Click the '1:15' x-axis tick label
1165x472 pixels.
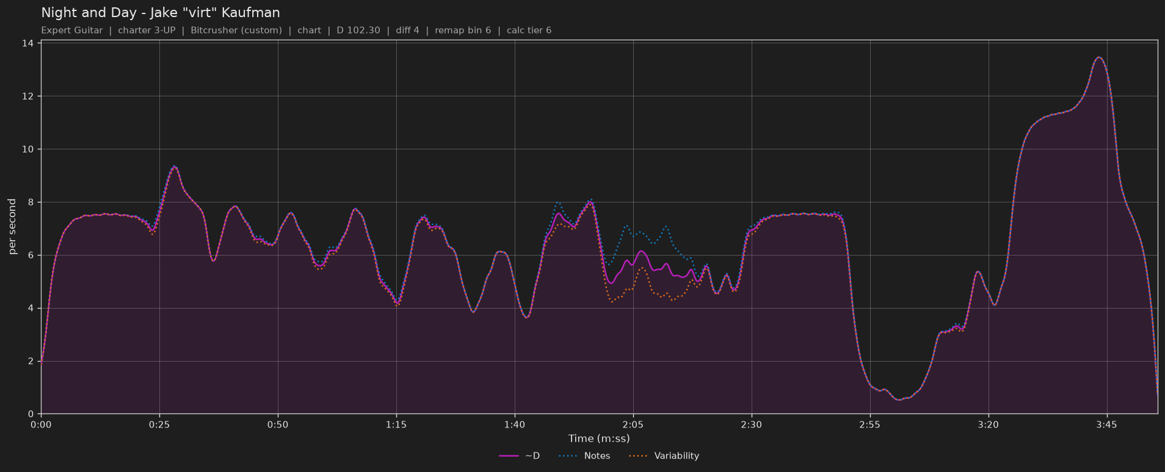point(396,424)
